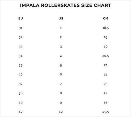131x117 pixels.
Task: Click the 20.5 CM value
Action: pyautogui.click(x=105, y=56)
